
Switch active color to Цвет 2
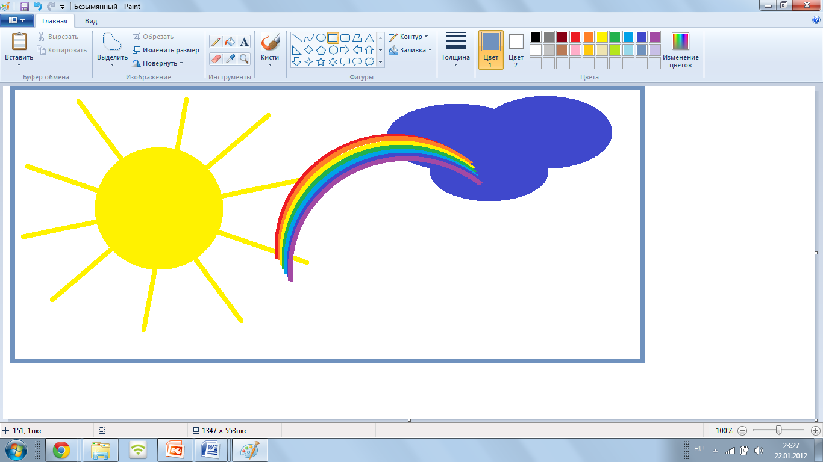click(516, 50)
